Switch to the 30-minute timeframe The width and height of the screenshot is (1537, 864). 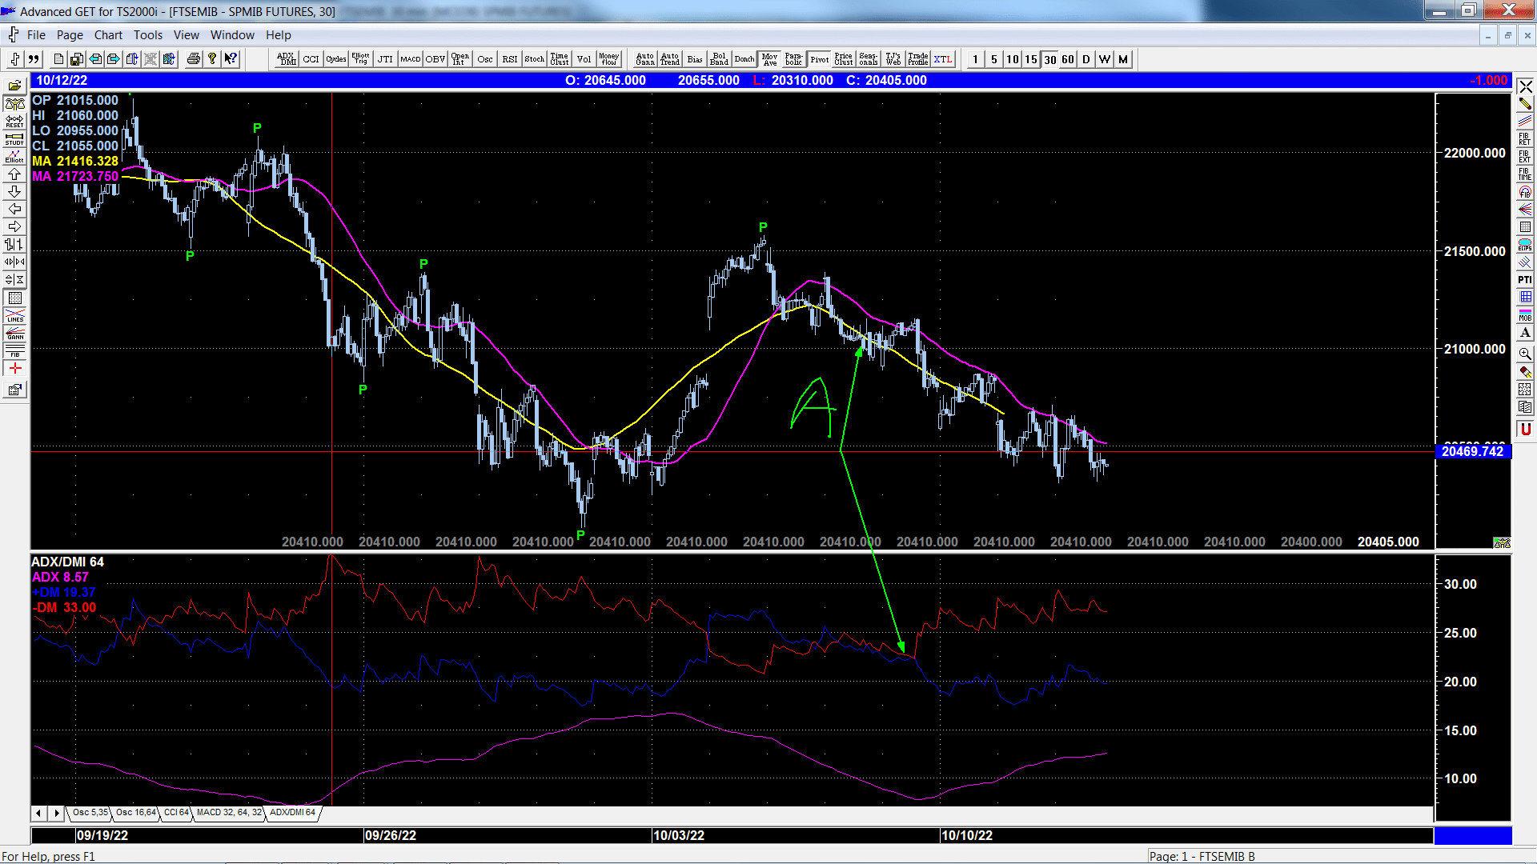point(1049,59)
